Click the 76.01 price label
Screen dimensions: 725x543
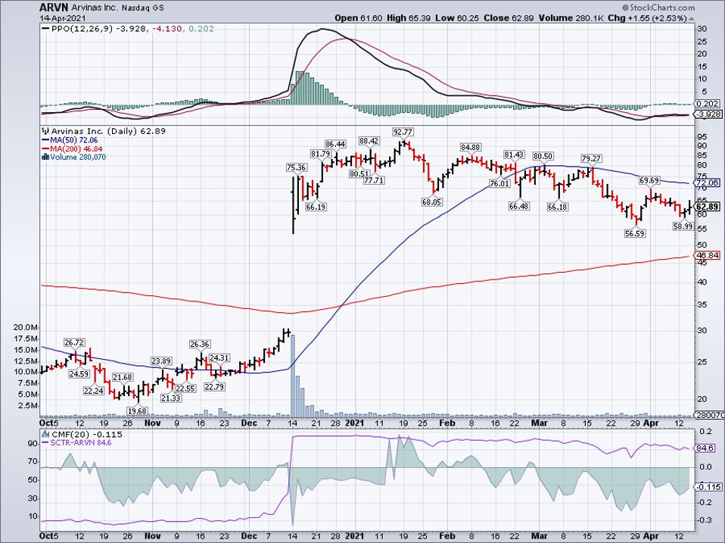pyautogui.click(x=499, y=183)
